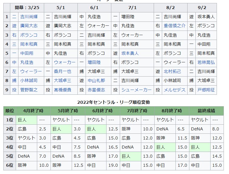The width and height of the screenshot is (229, 174).
Task: Open 増田陸 link in 6/1 column
Action: [x=94, y=62]
